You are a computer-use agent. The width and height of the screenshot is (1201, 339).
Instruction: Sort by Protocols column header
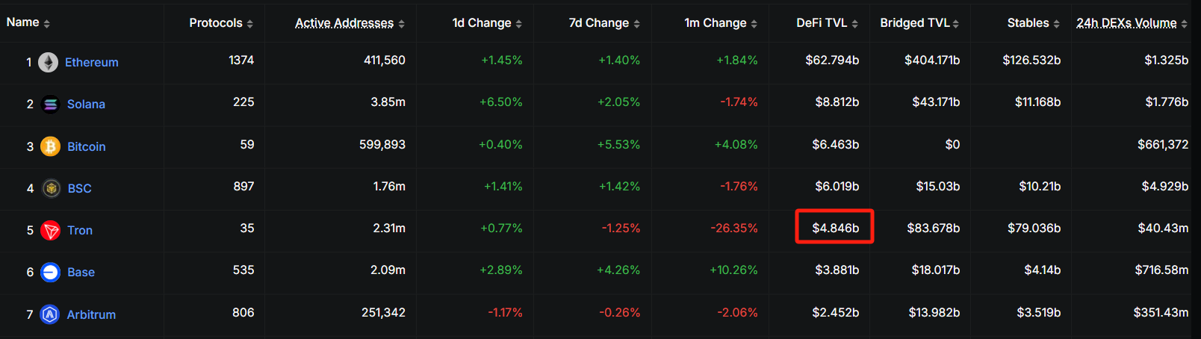(x=221, y=23)
